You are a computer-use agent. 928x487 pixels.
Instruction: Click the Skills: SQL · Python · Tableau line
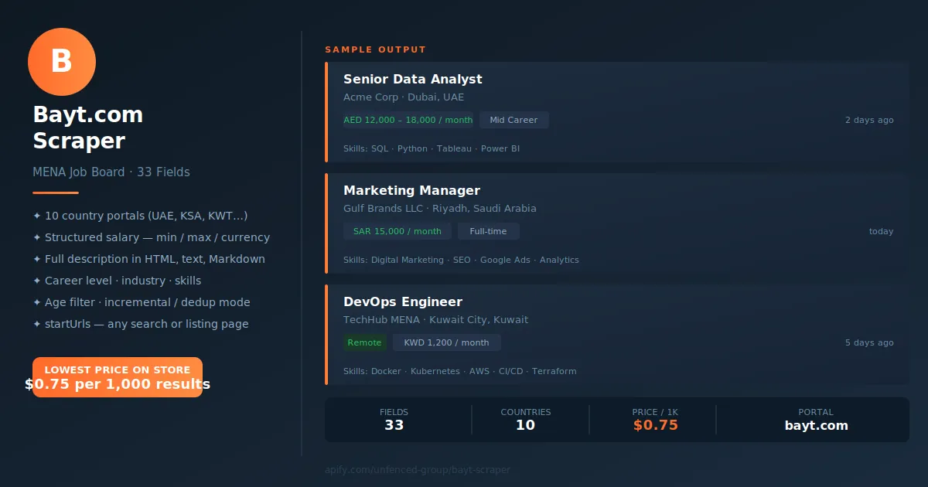pyautogui.click(x=432, y=148)
